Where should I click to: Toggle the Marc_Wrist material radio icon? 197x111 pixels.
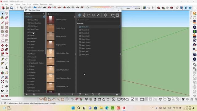tap(80, 55)
